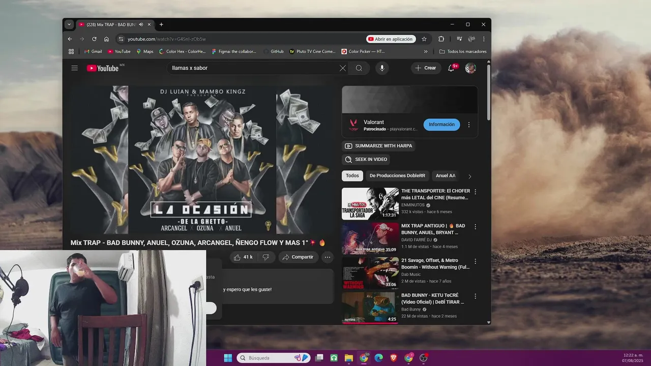Click Compartir button
The height and width of the screenshot is (366, 651).
298,257
